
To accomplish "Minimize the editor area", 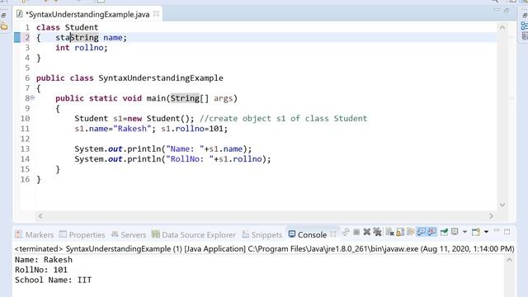I will pos(497,10).
